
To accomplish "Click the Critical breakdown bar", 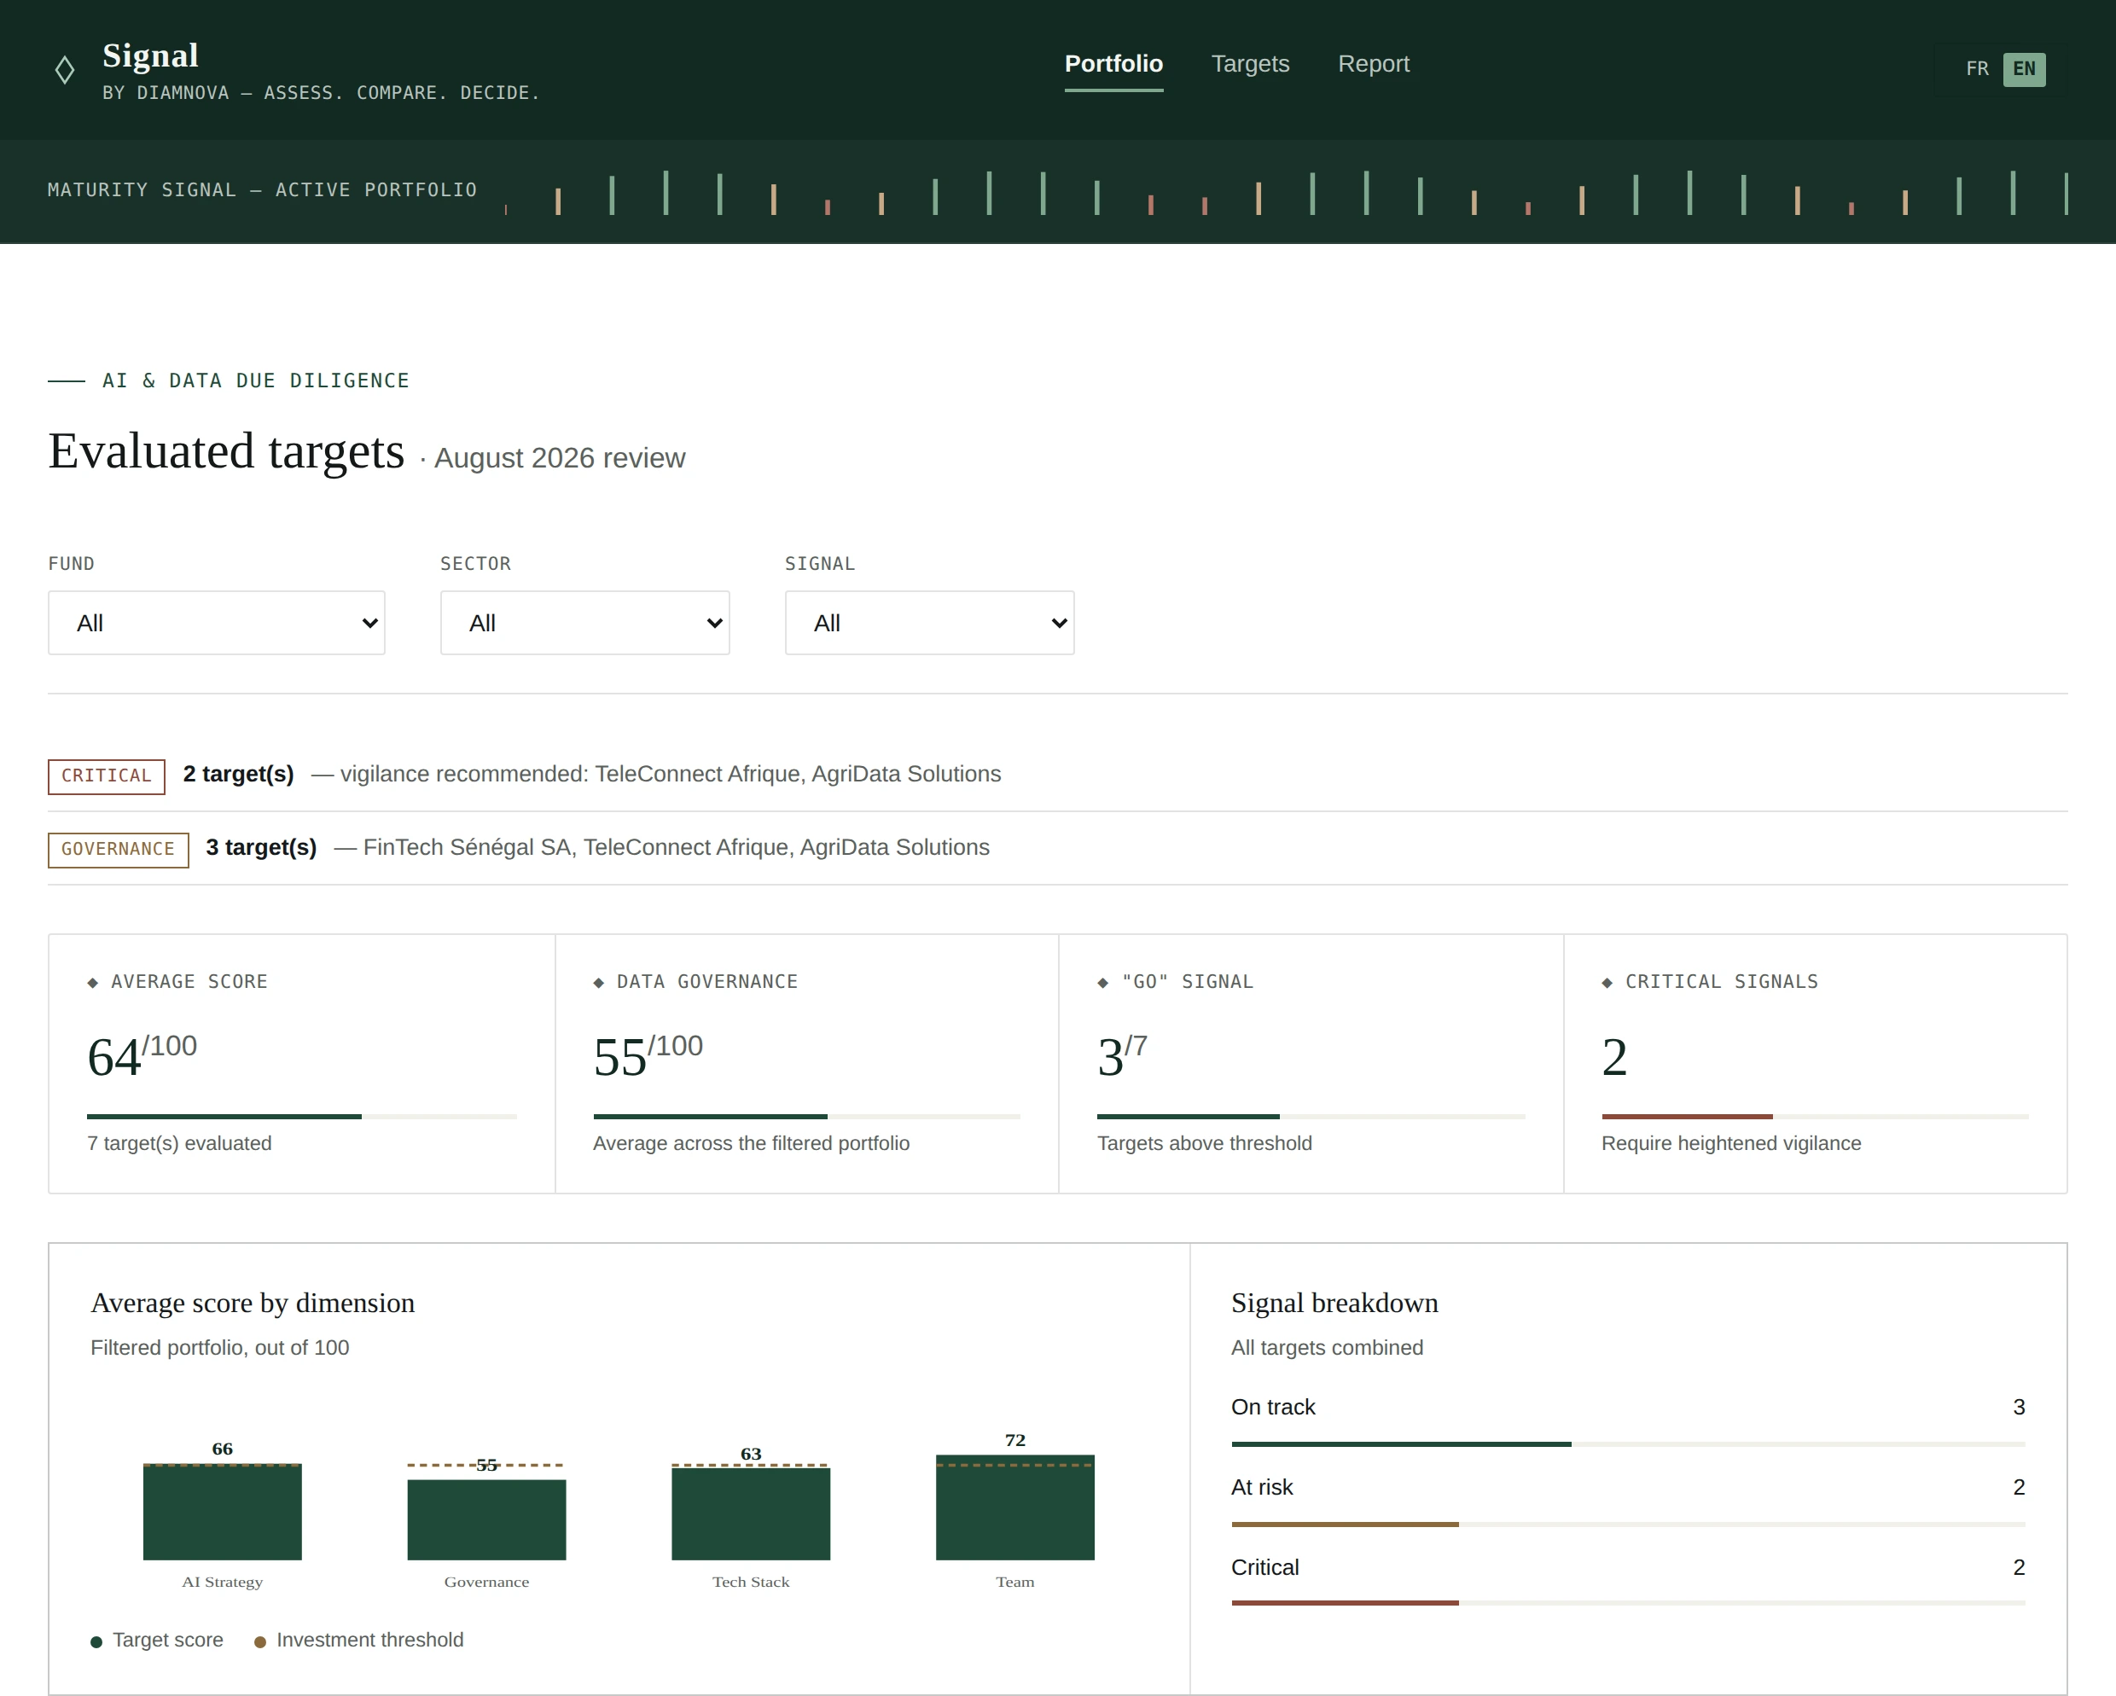I will tap(1628, 1603).
